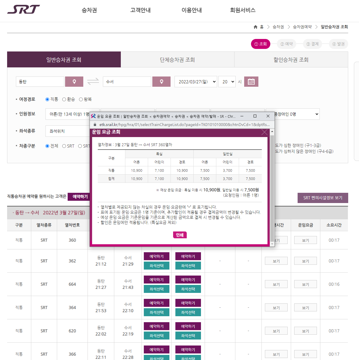The width and height of the screenshot is (359, 360).
Task: Open the hour dropdown showing 20
Action: tap(227, 82)
